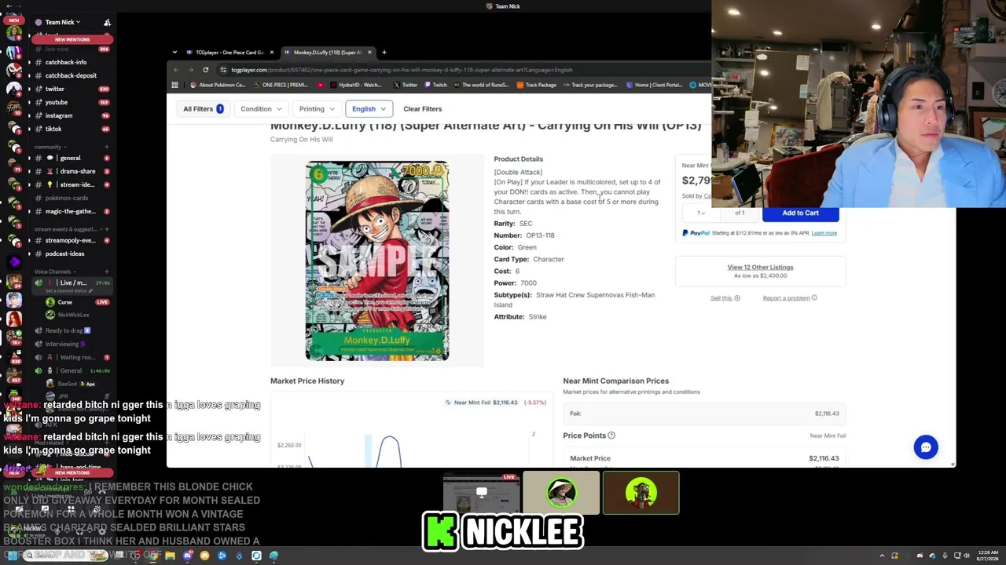Click the Sell this link

pos(725,298)
